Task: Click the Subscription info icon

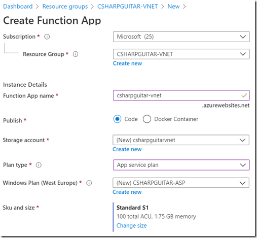Action: pyautogui.click(x=47, y=37)
